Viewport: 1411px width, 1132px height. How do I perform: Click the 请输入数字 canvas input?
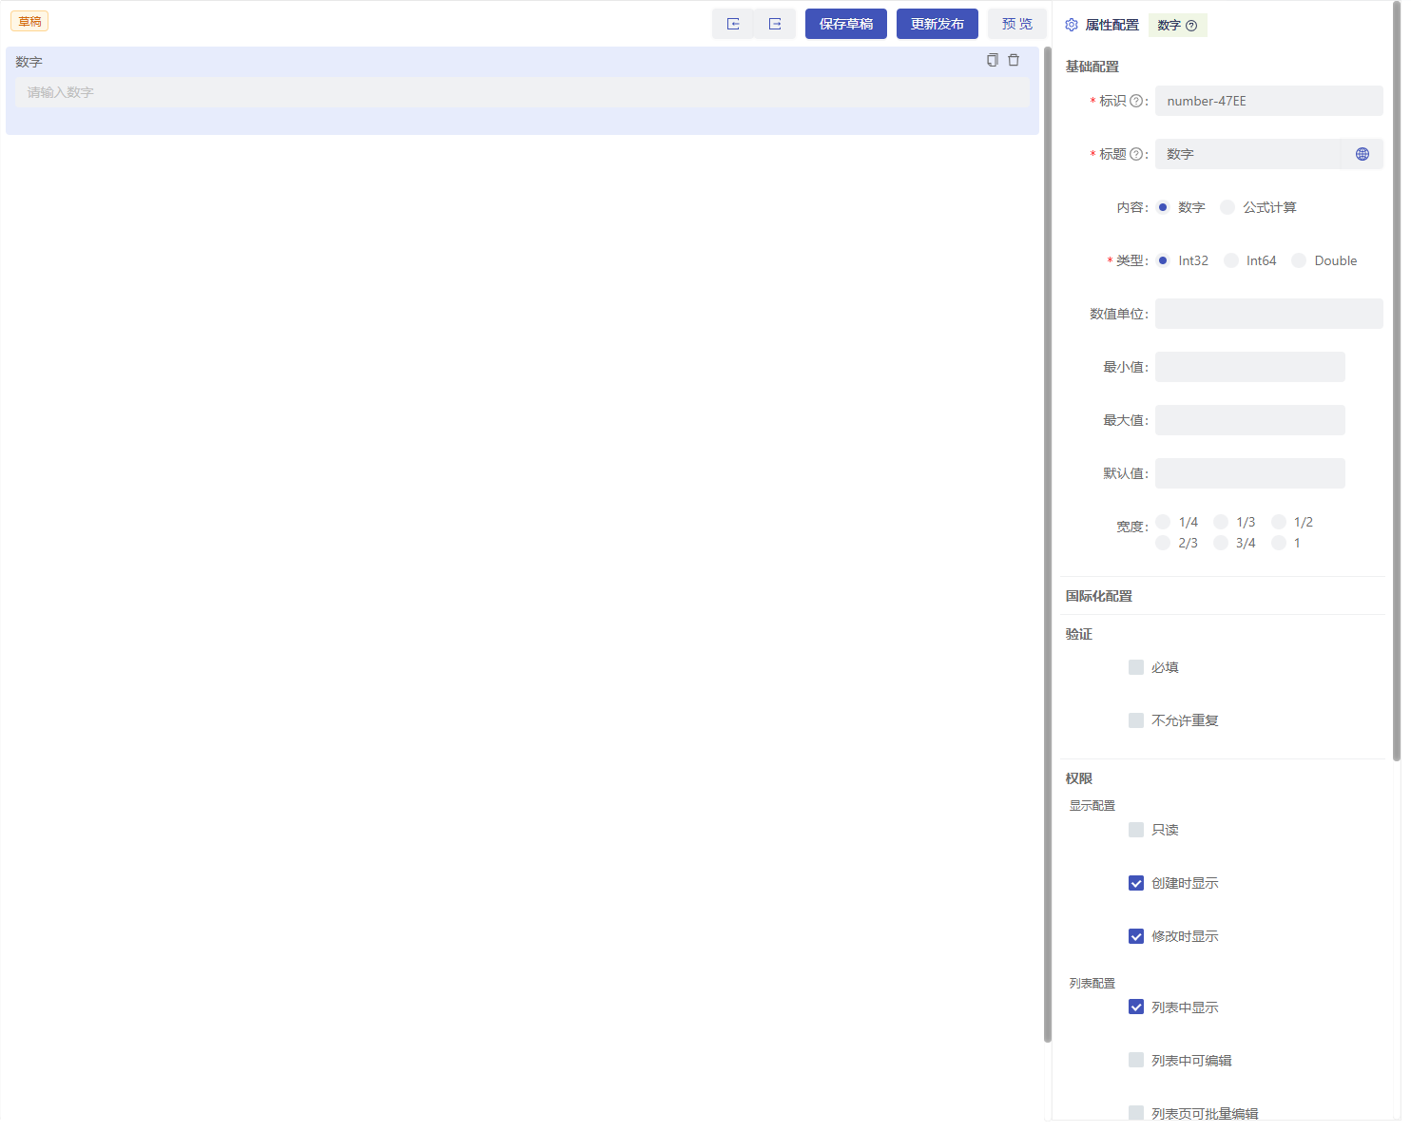coord(522,92)
